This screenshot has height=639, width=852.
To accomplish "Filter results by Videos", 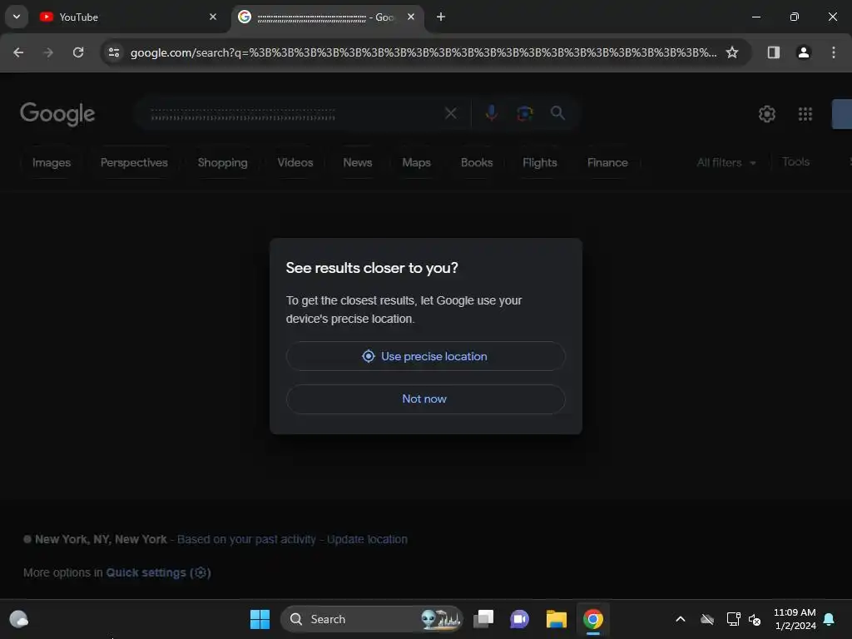I will pos(295,162).
